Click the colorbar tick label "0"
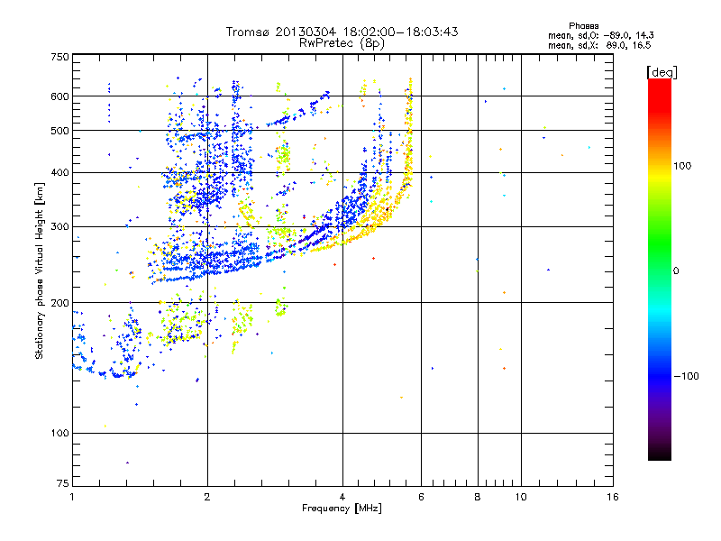 tap(676, 271)
